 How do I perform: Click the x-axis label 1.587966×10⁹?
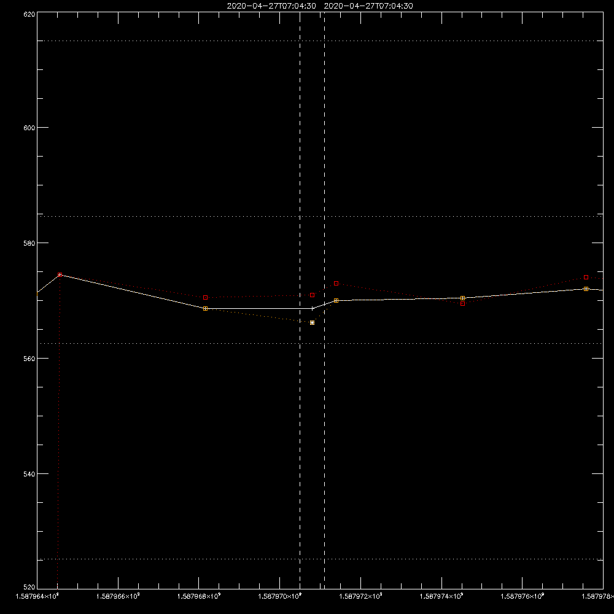pyautogui.click(x=118, y=596)
